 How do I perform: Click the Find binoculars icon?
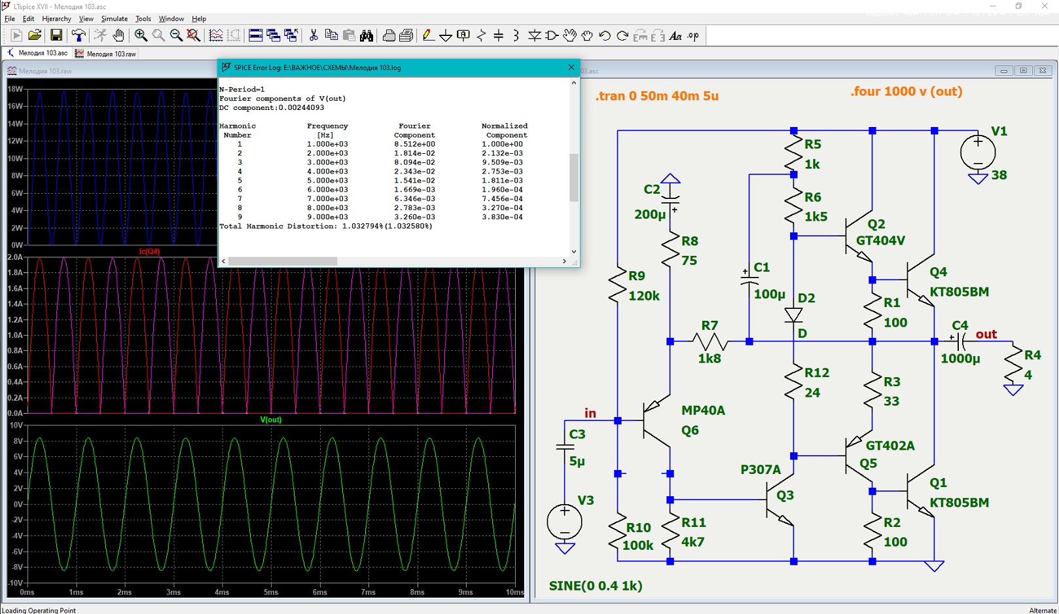[x=367, y=35]
